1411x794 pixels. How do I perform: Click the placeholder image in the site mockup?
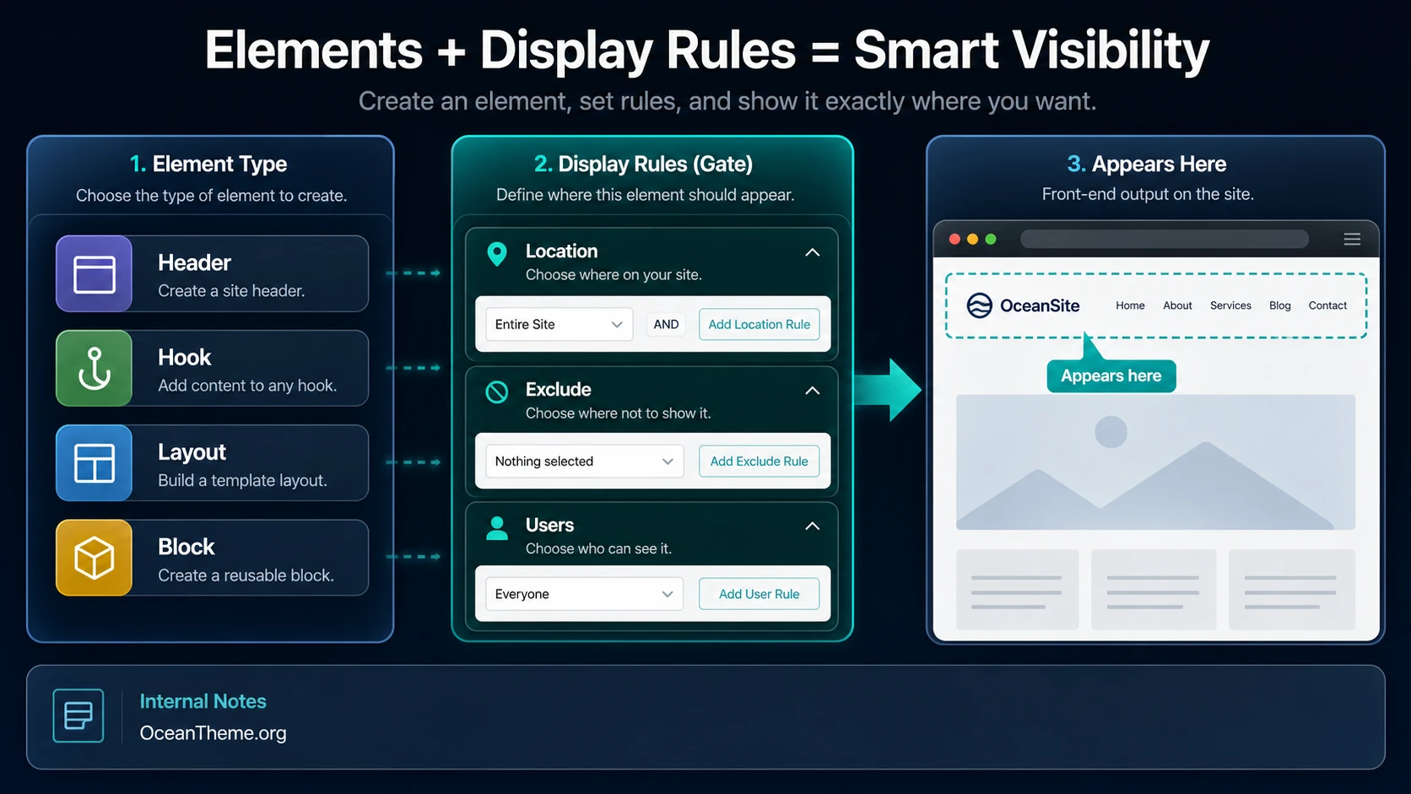[1155, 462]
